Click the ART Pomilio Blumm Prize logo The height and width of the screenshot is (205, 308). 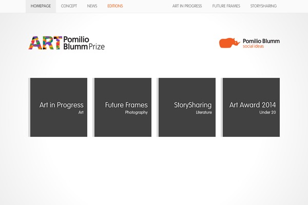click(67, 43)
